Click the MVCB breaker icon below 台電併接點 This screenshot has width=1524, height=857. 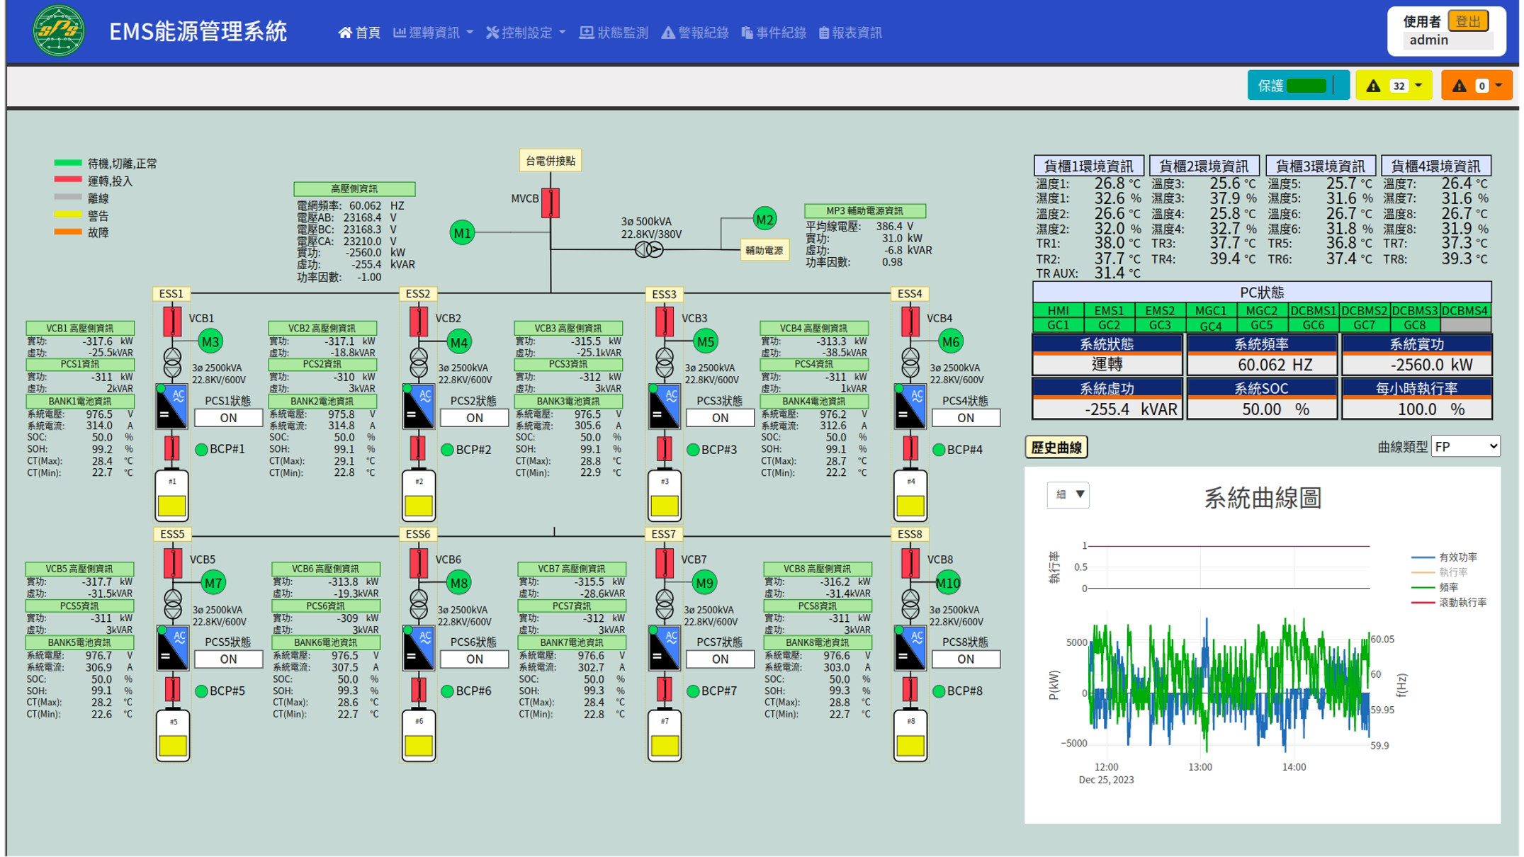pos(551,202)
